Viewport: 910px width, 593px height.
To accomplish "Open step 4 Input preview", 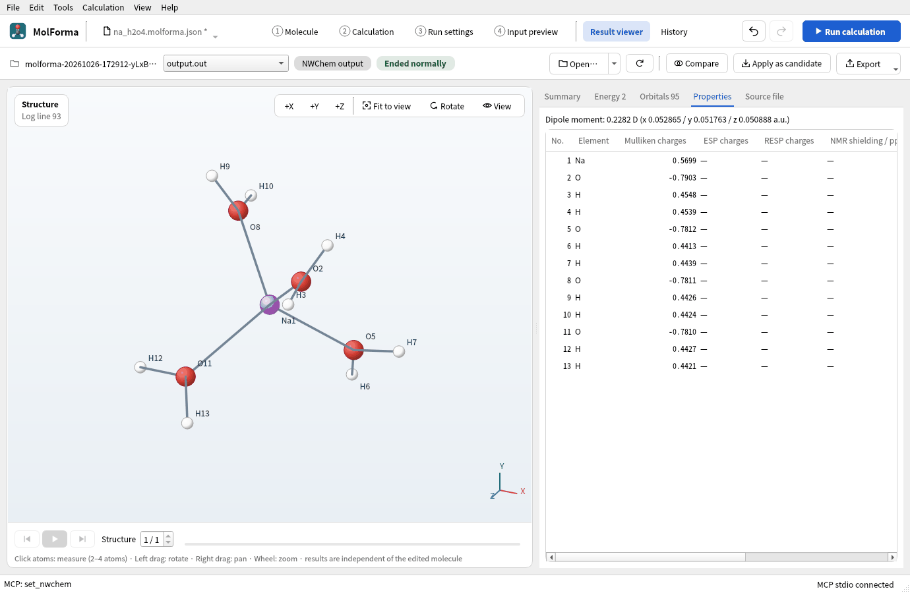I will click(526, 32).
